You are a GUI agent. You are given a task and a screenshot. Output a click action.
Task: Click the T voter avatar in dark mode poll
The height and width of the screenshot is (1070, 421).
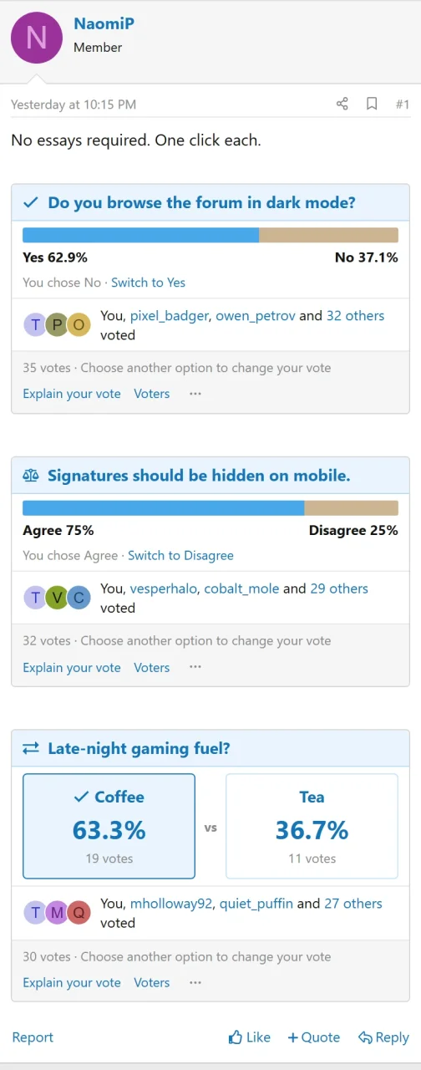point(35,325)
